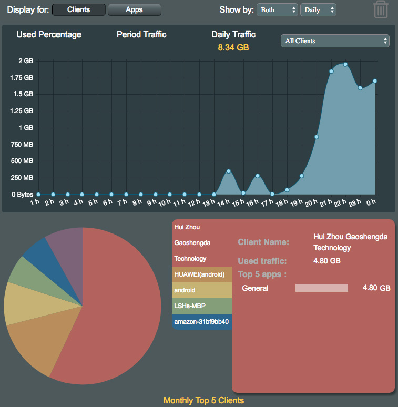The width and height of the screenshot is (398, 407).
Task: Pick LSHs-MBP in the client legend
Action: pyautogui.click(x=201, y=306)
